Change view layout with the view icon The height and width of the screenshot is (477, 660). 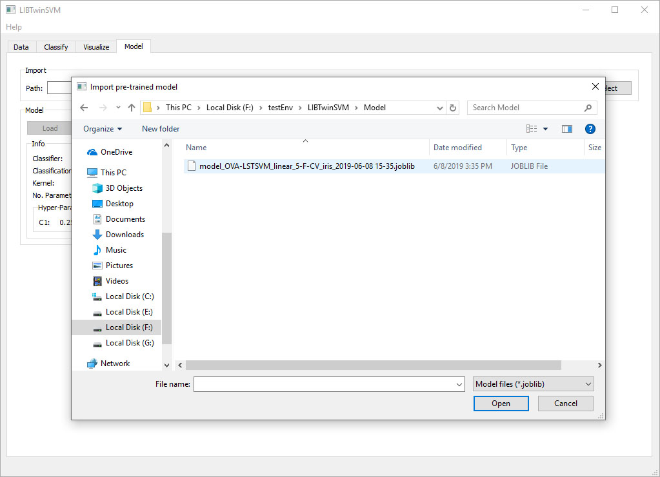coord(531,129)
